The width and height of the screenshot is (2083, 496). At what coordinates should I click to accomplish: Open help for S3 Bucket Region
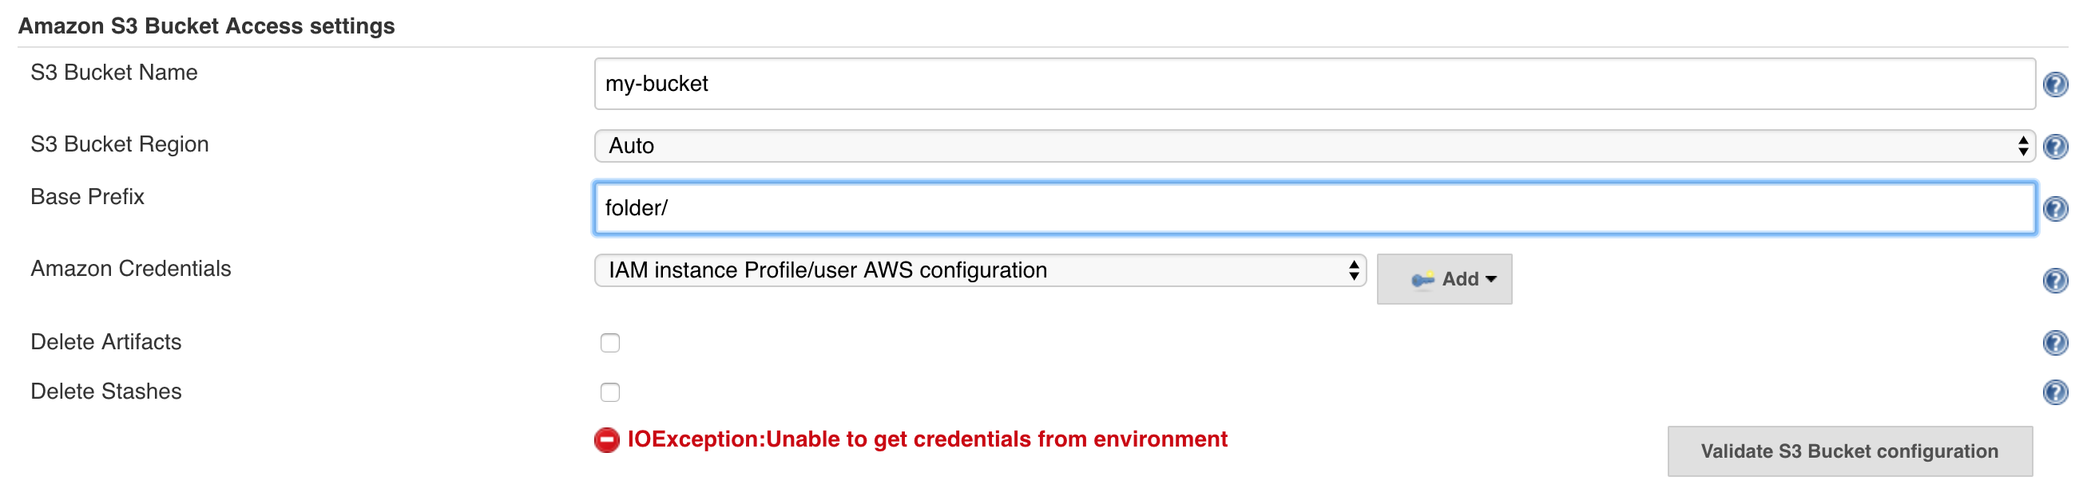point(2055,146)
